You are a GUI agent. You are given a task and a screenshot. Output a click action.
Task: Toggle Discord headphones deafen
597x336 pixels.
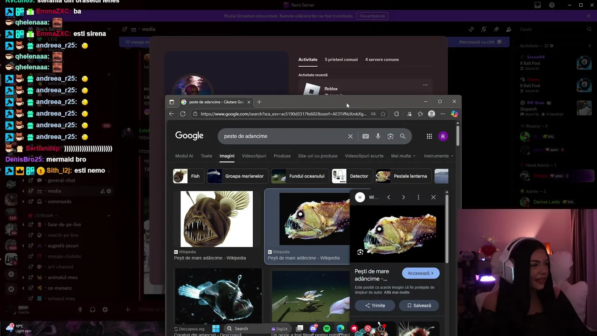pos(92,309)
